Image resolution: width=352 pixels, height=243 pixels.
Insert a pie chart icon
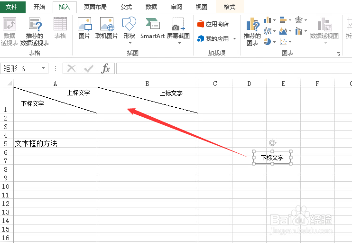[268, 42]
